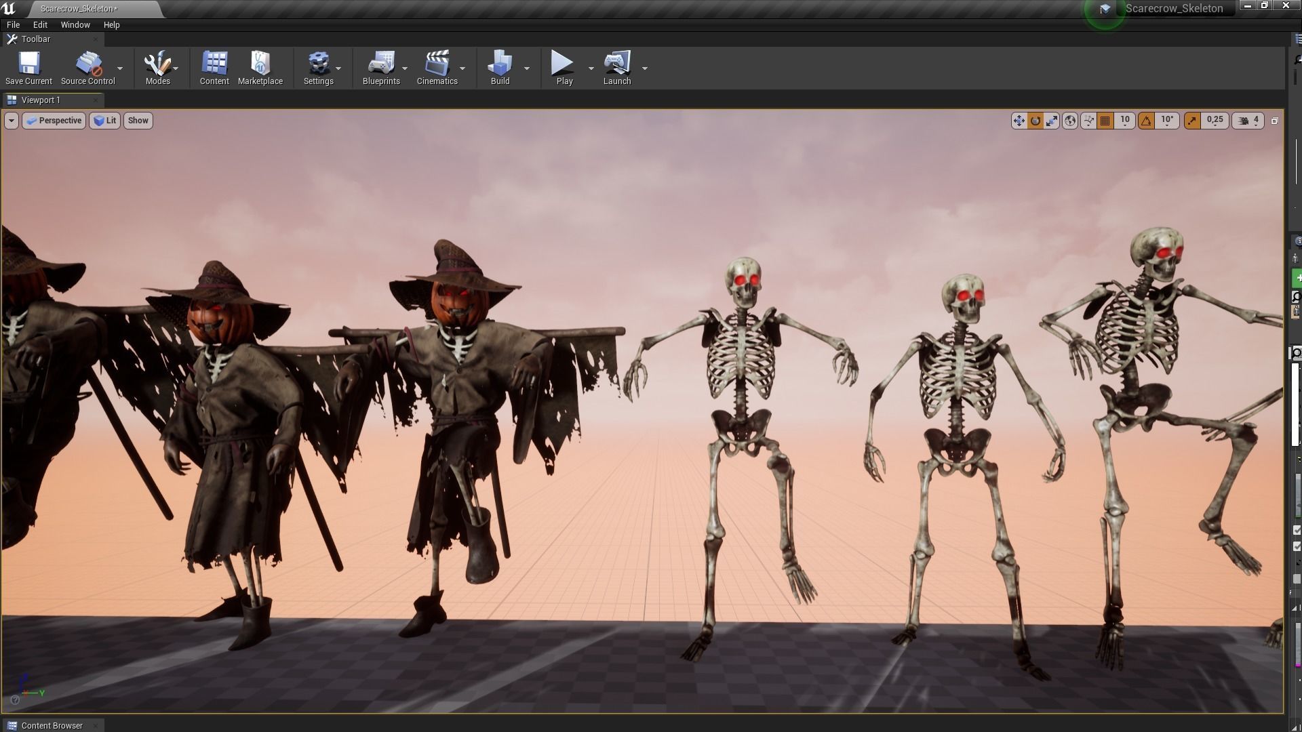Open Build options dropdown arrow
This screenshot has width=1302, height=732.
tap(527, 68)
